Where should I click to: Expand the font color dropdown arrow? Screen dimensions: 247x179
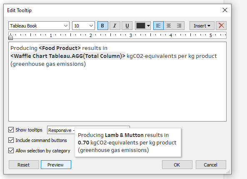point(148,26)
